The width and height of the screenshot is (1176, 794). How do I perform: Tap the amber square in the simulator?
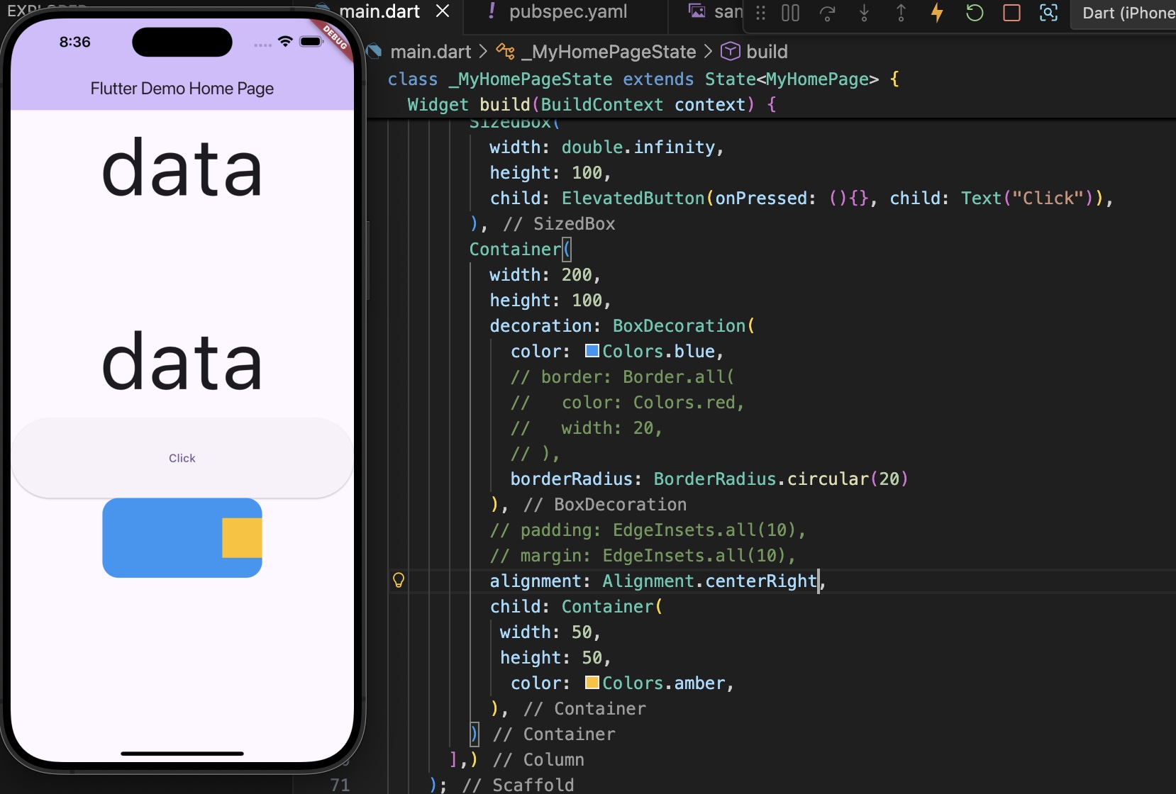coord(242,537)
